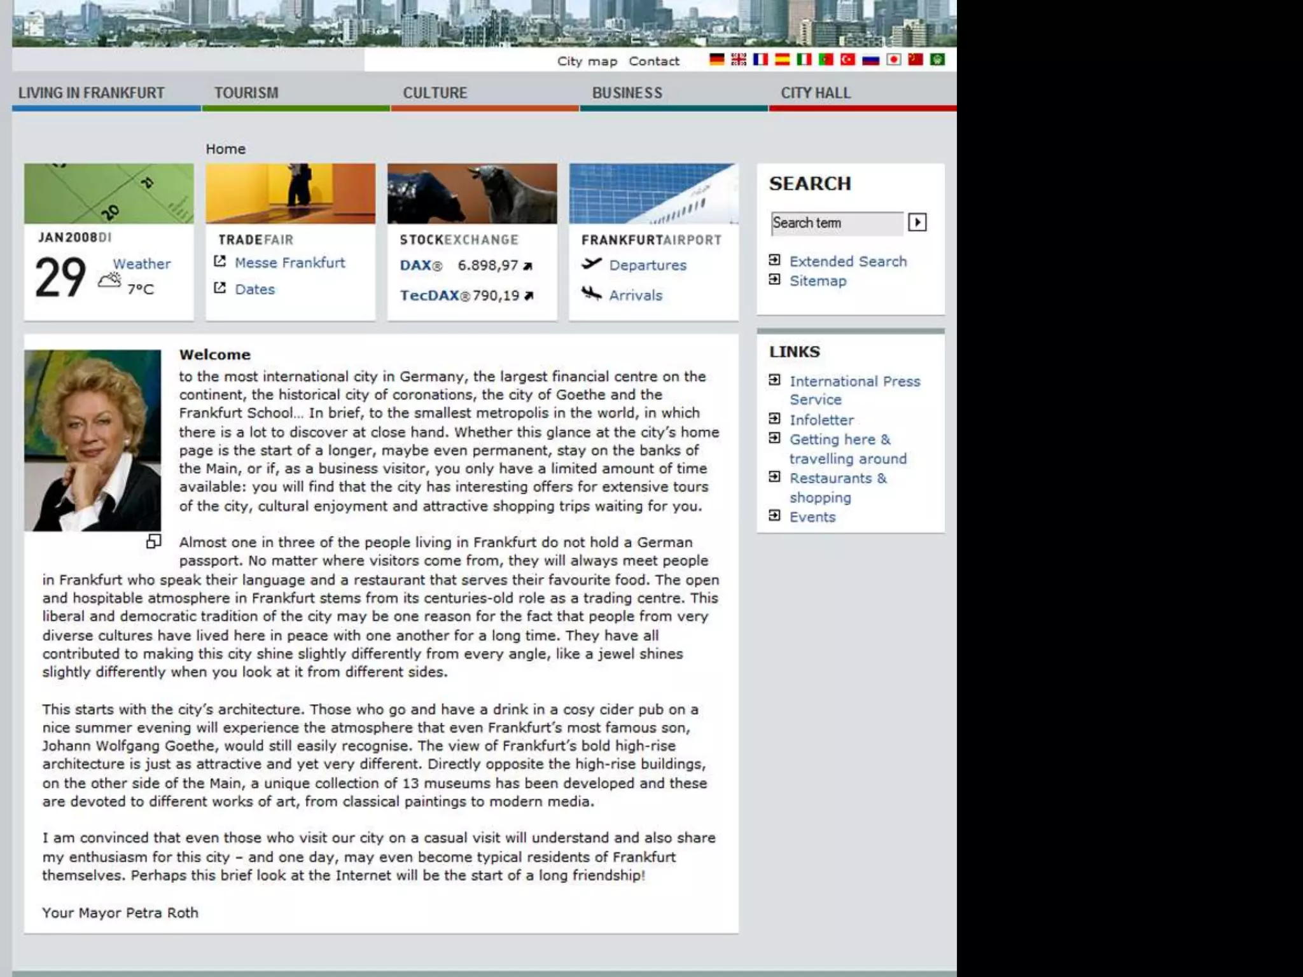Follow the Infoletter link
Image resolution: width=1303 pixels, height=977 pixels.
pos(821,420)
